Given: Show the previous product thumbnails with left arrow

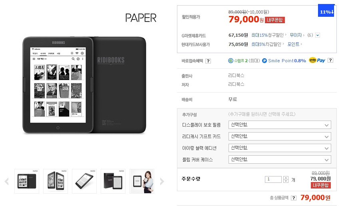Looking at the screenshot, I should 7,181.
